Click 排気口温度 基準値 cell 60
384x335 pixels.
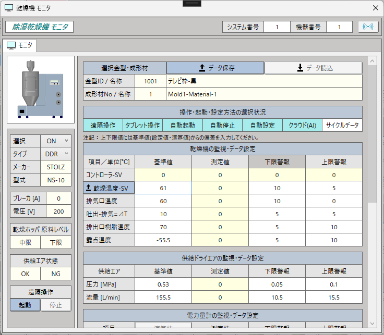[163, 201]
